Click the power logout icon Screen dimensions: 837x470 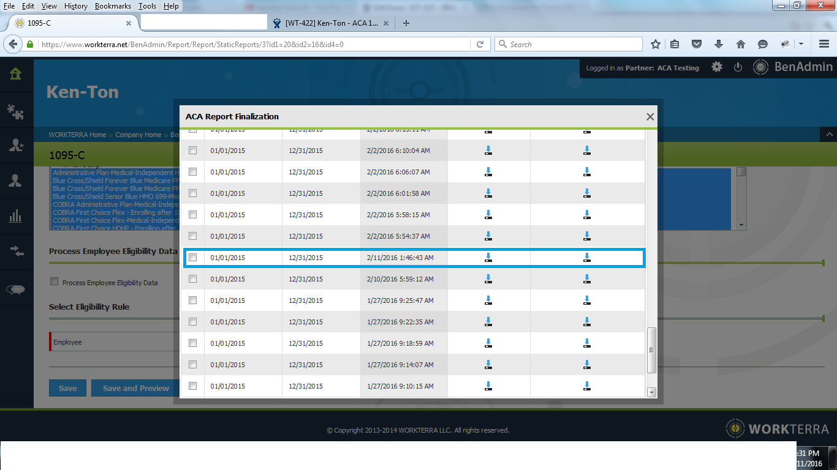point(738,67)
